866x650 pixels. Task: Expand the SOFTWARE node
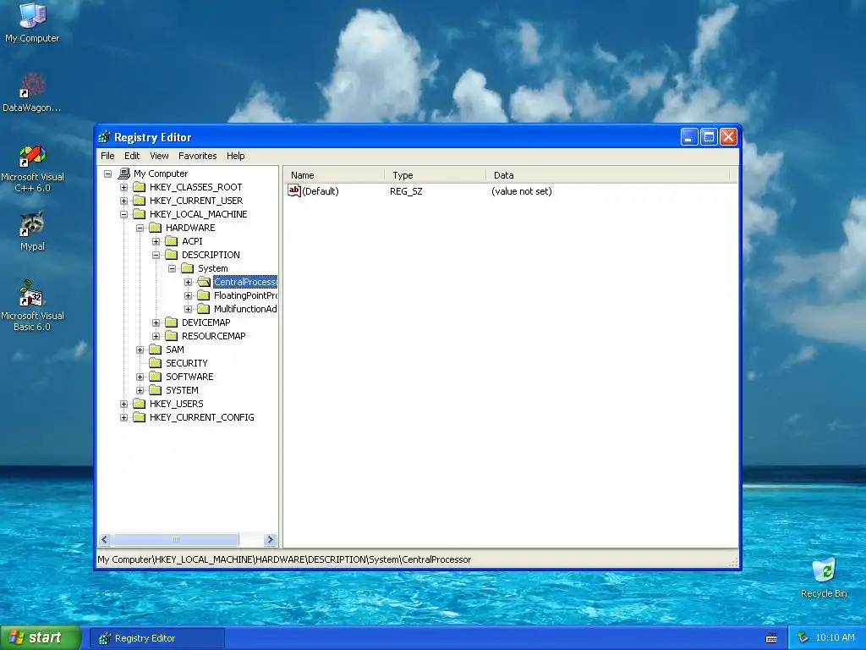point(140,377)
